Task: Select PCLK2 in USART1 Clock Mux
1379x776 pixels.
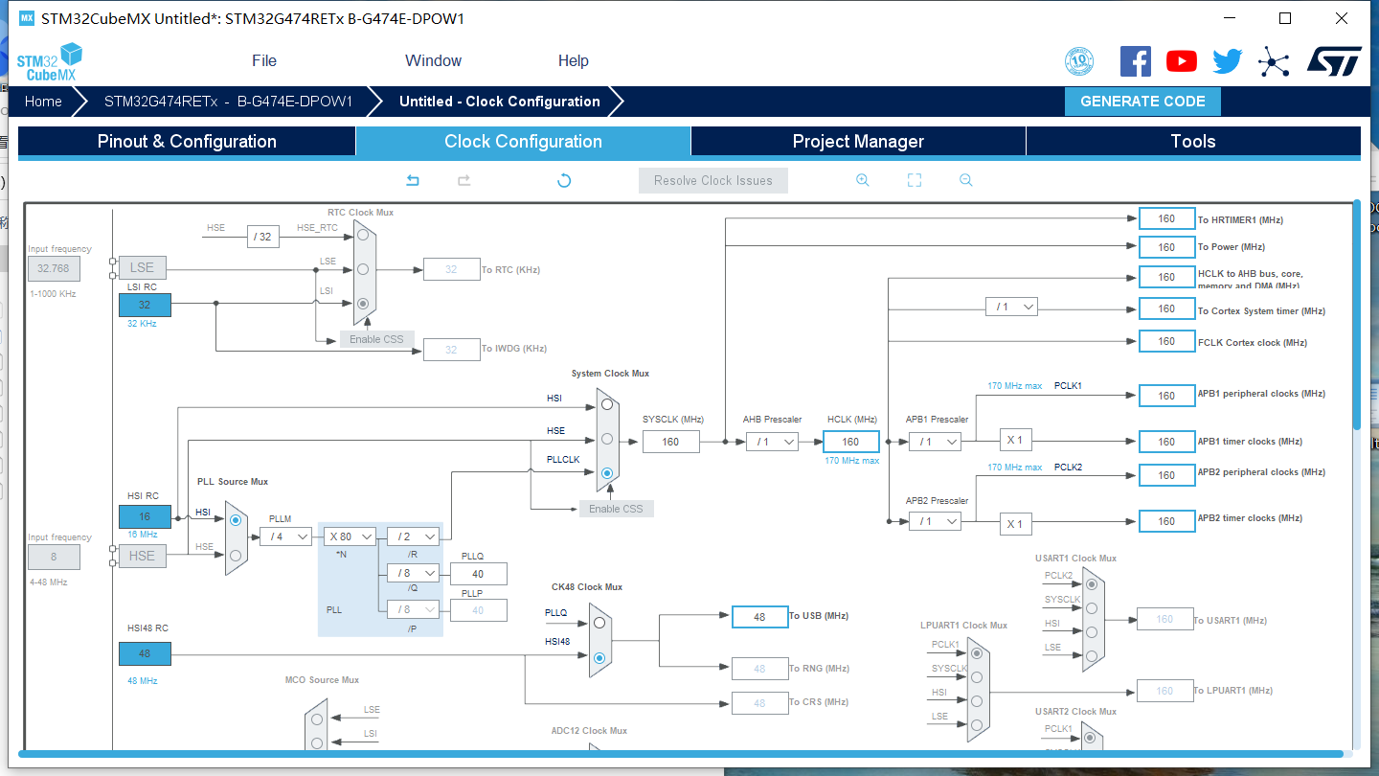Action: point(1091,583)
